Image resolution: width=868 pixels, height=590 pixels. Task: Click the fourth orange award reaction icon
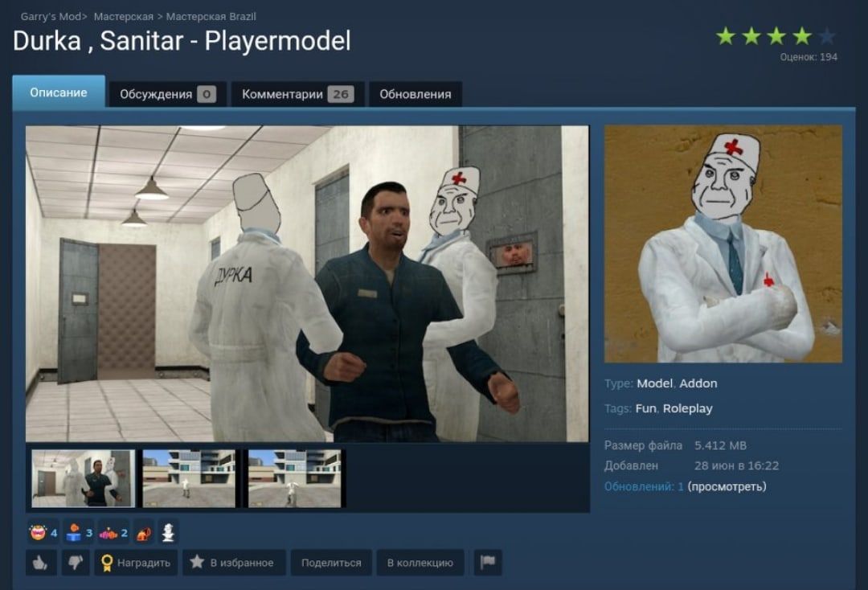tap(143, 533)
